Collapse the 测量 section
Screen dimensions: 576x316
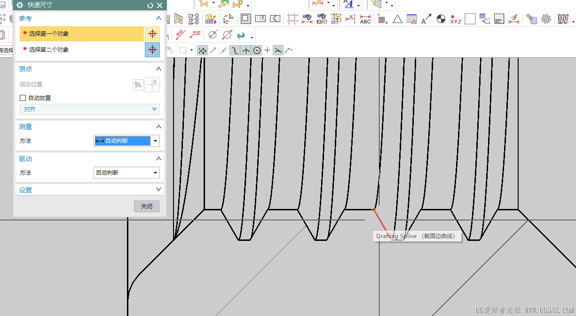click(158, 127)
